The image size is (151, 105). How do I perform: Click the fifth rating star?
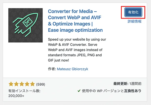point(32,84)
